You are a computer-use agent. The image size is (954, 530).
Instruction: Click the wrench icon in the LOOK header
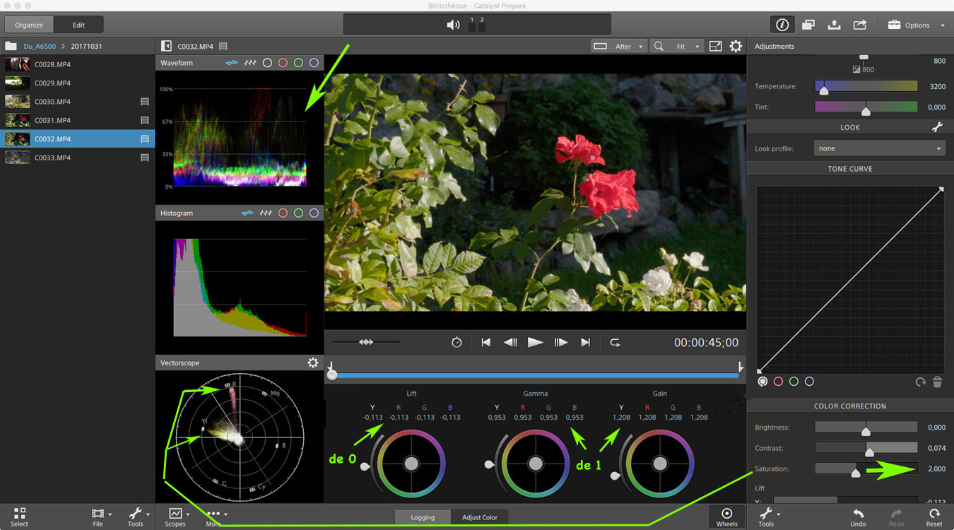coord(937,127)
